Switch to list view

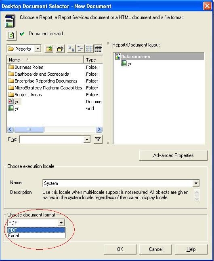(x=89, y=49)
